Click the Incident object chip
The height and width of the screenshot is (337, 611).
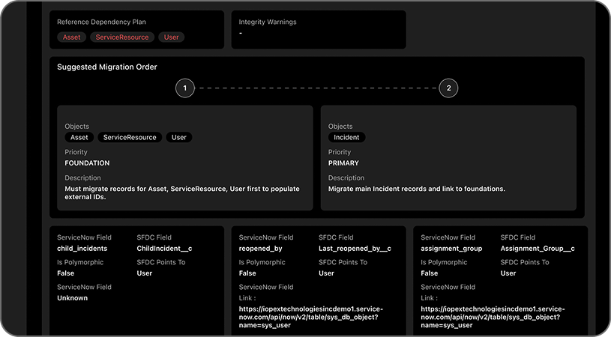[346, 137]
